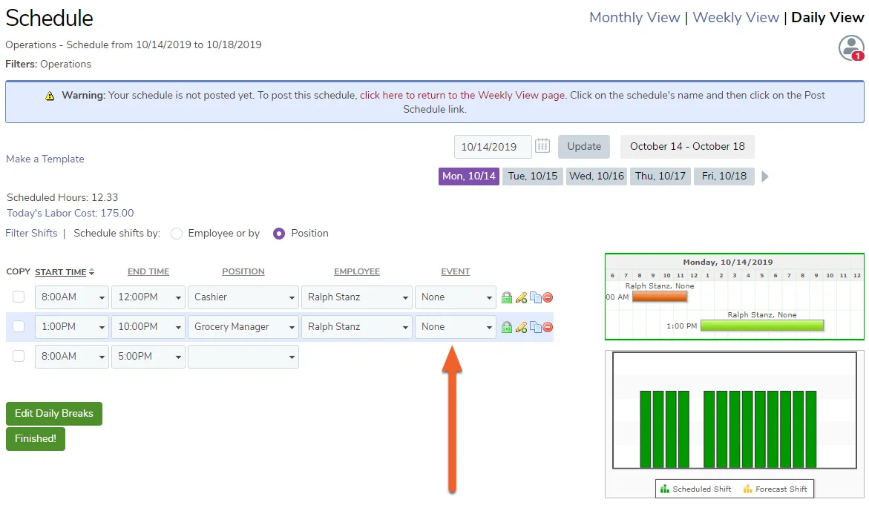Open start time dropdown showing 1:00PM
The image size is (869, 505).
[x=71, y=327]
